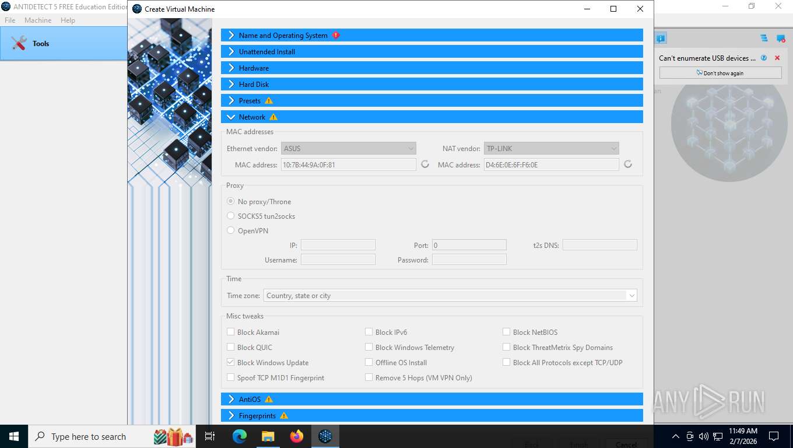
Task: Click the notification list view icon
Action: pyautogui.click(x=764, y=38)
